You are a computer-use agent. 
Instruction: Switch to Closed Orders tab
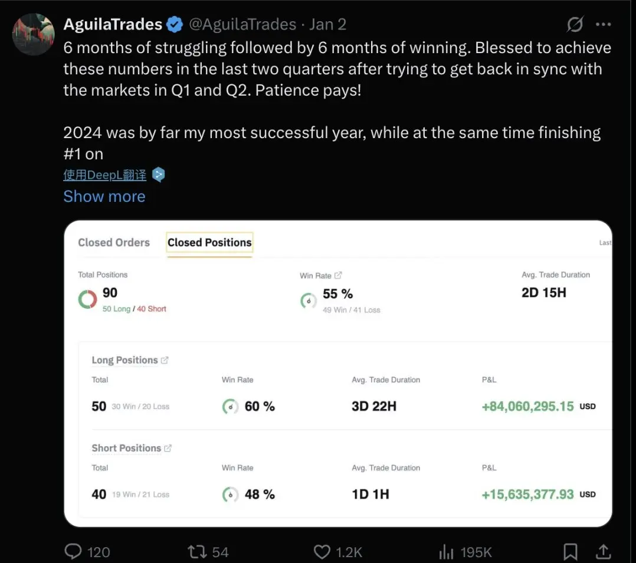[x=114, y=243]
